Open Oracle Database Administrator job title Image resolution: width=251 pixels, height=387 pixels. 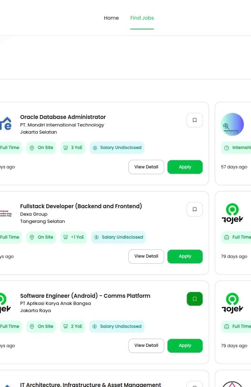click(63, 117)
